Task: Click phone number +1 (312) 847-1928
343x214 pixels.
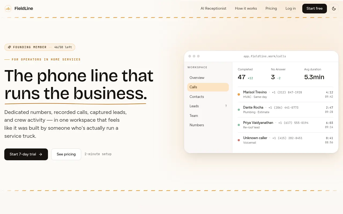Action: click(287, 93)
